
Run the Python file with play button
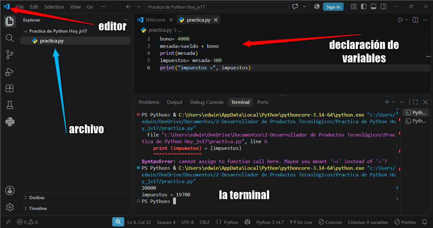[400, 20]
